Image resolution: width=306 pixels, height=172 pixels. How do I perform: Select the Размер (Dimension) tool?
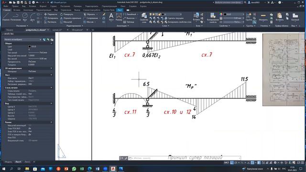(119, 17)
